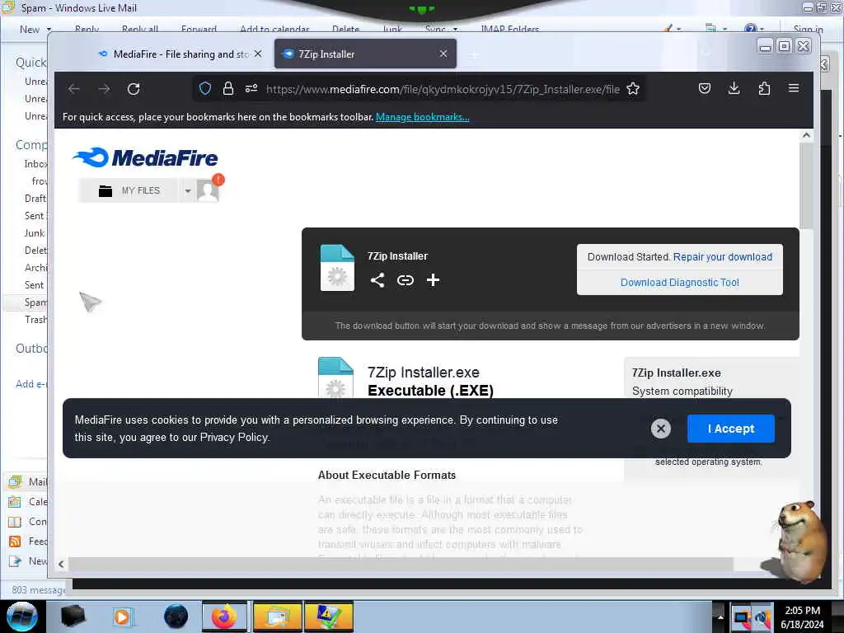Click Manage bookmarks link
844x633 pixels.
click(423, 117)
